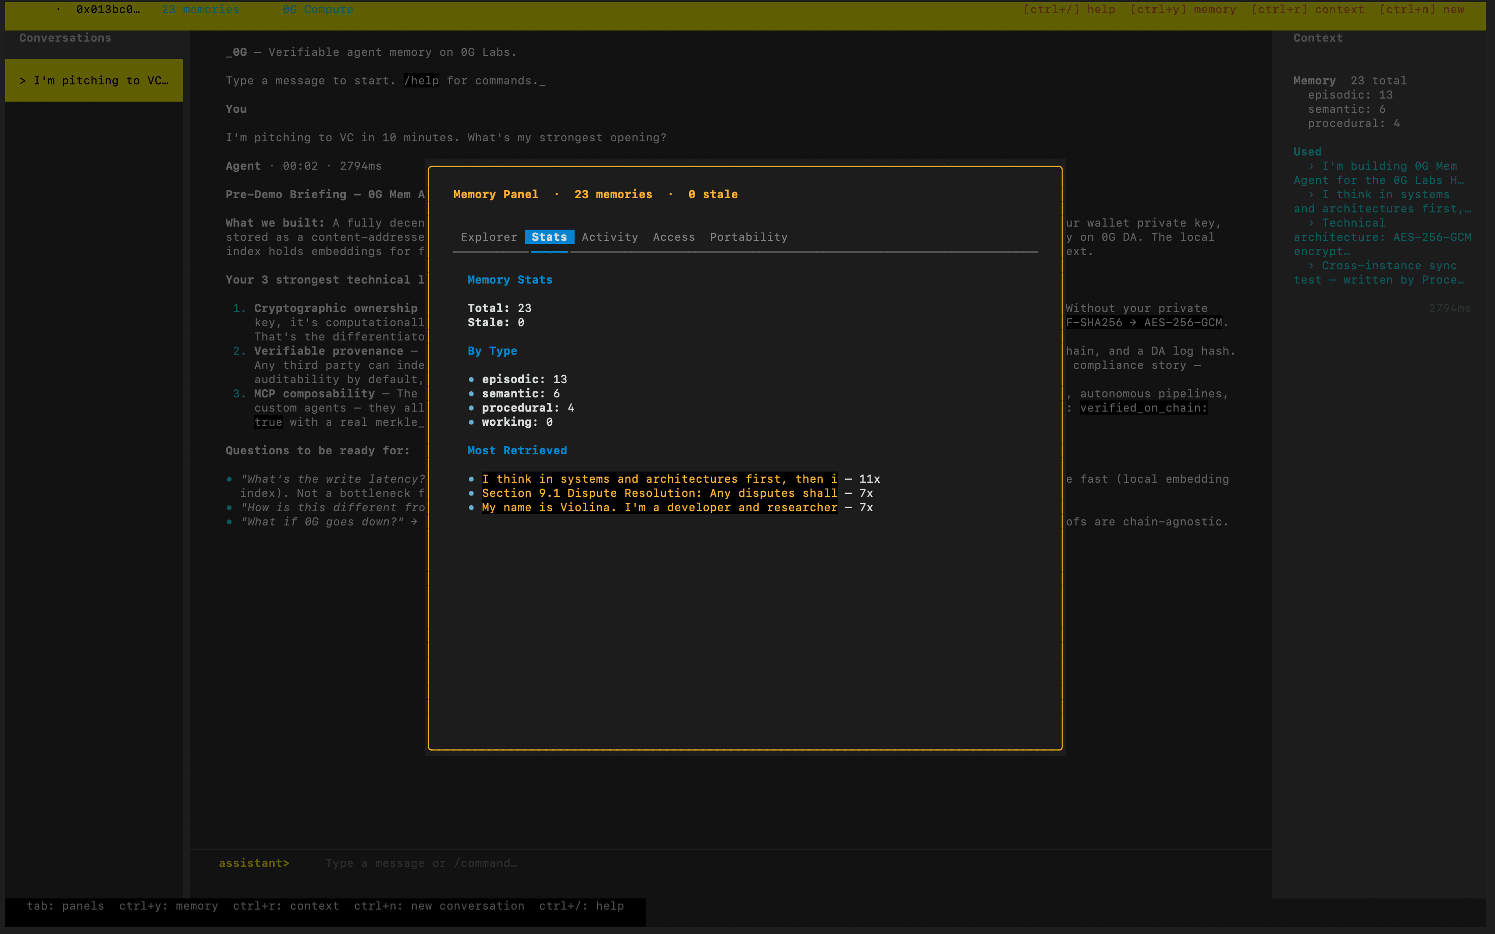The width and height of the screenshot is (1495, 934).
Task: Click the 0x013bc0… wallet address
Action: coord(107,9)
